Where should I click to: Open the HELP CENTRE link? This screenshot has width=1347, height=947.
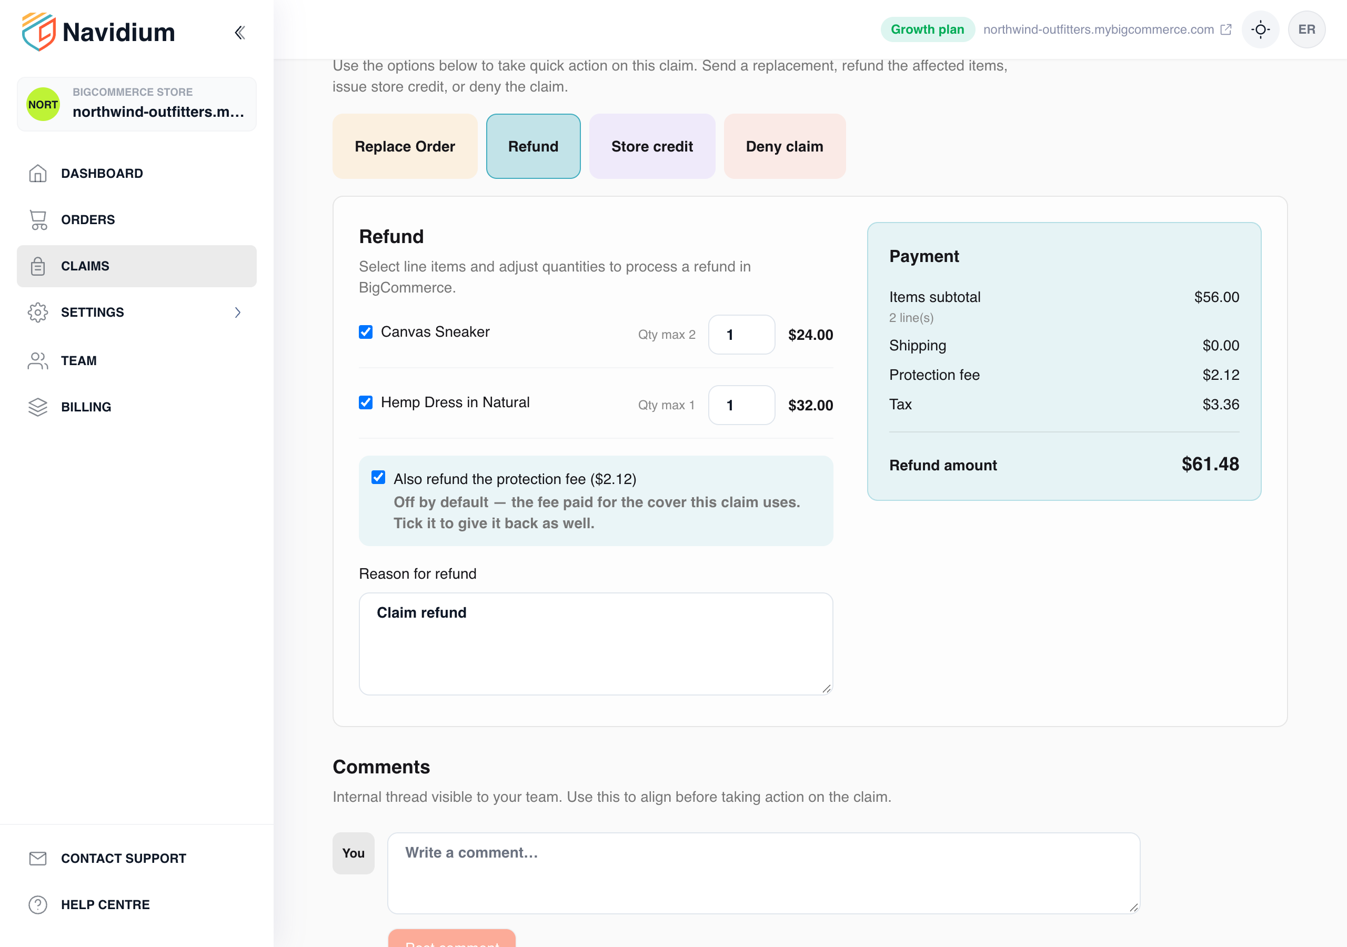pyautogui.click(x=137, y=905)
